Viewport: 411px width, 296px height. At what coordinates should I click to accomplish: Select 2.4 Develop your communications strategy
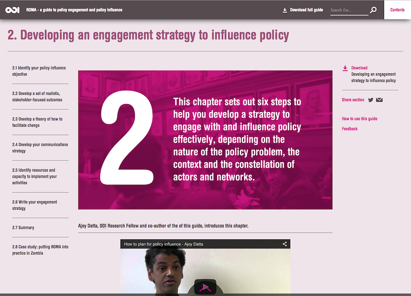(40, 148)
